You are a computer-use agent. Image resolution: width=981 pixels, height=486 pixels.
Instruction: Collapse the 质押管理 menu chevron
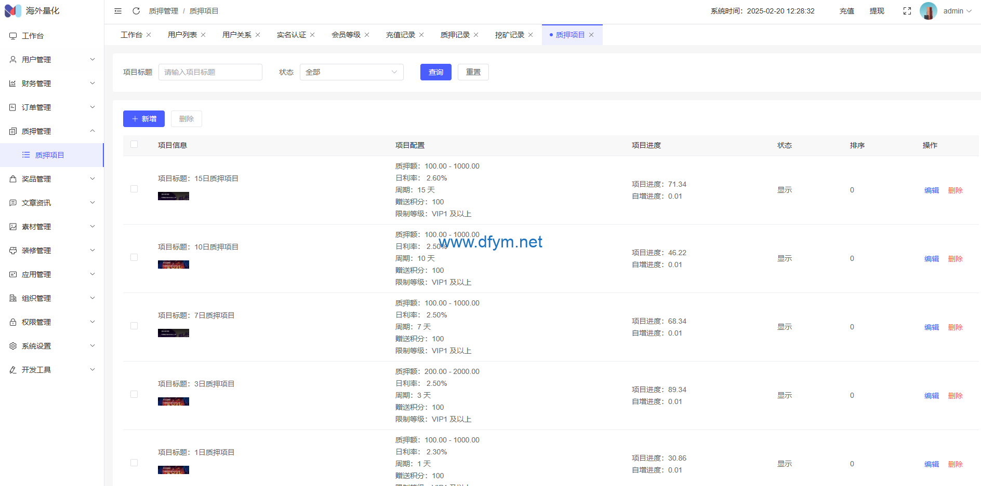point(92,131)
